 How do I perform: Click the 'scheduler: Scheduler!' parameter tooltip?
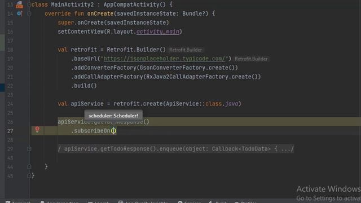[113, 116]
